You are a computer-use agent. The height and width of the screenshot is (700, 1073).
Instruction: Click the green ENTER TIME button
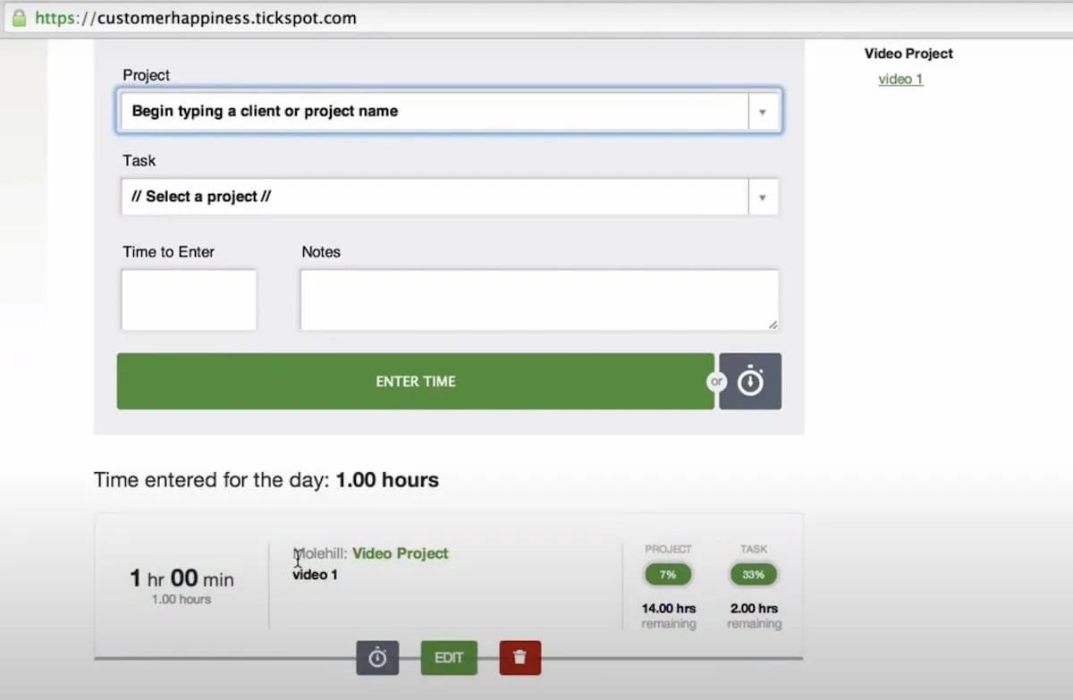(x=416, y=382)
